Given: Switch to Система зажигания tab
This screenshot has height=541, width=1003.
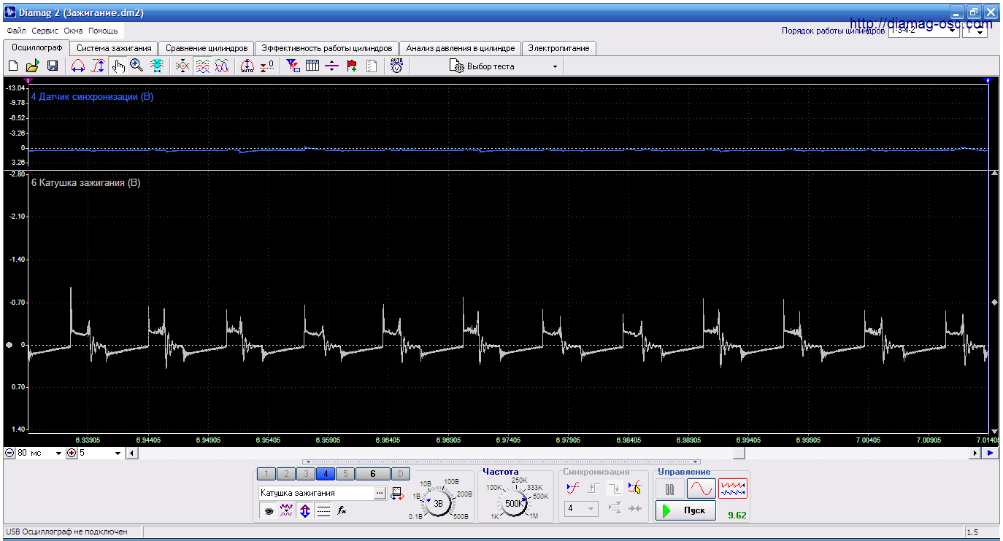Looking at the screenshot, I should 114,48.
